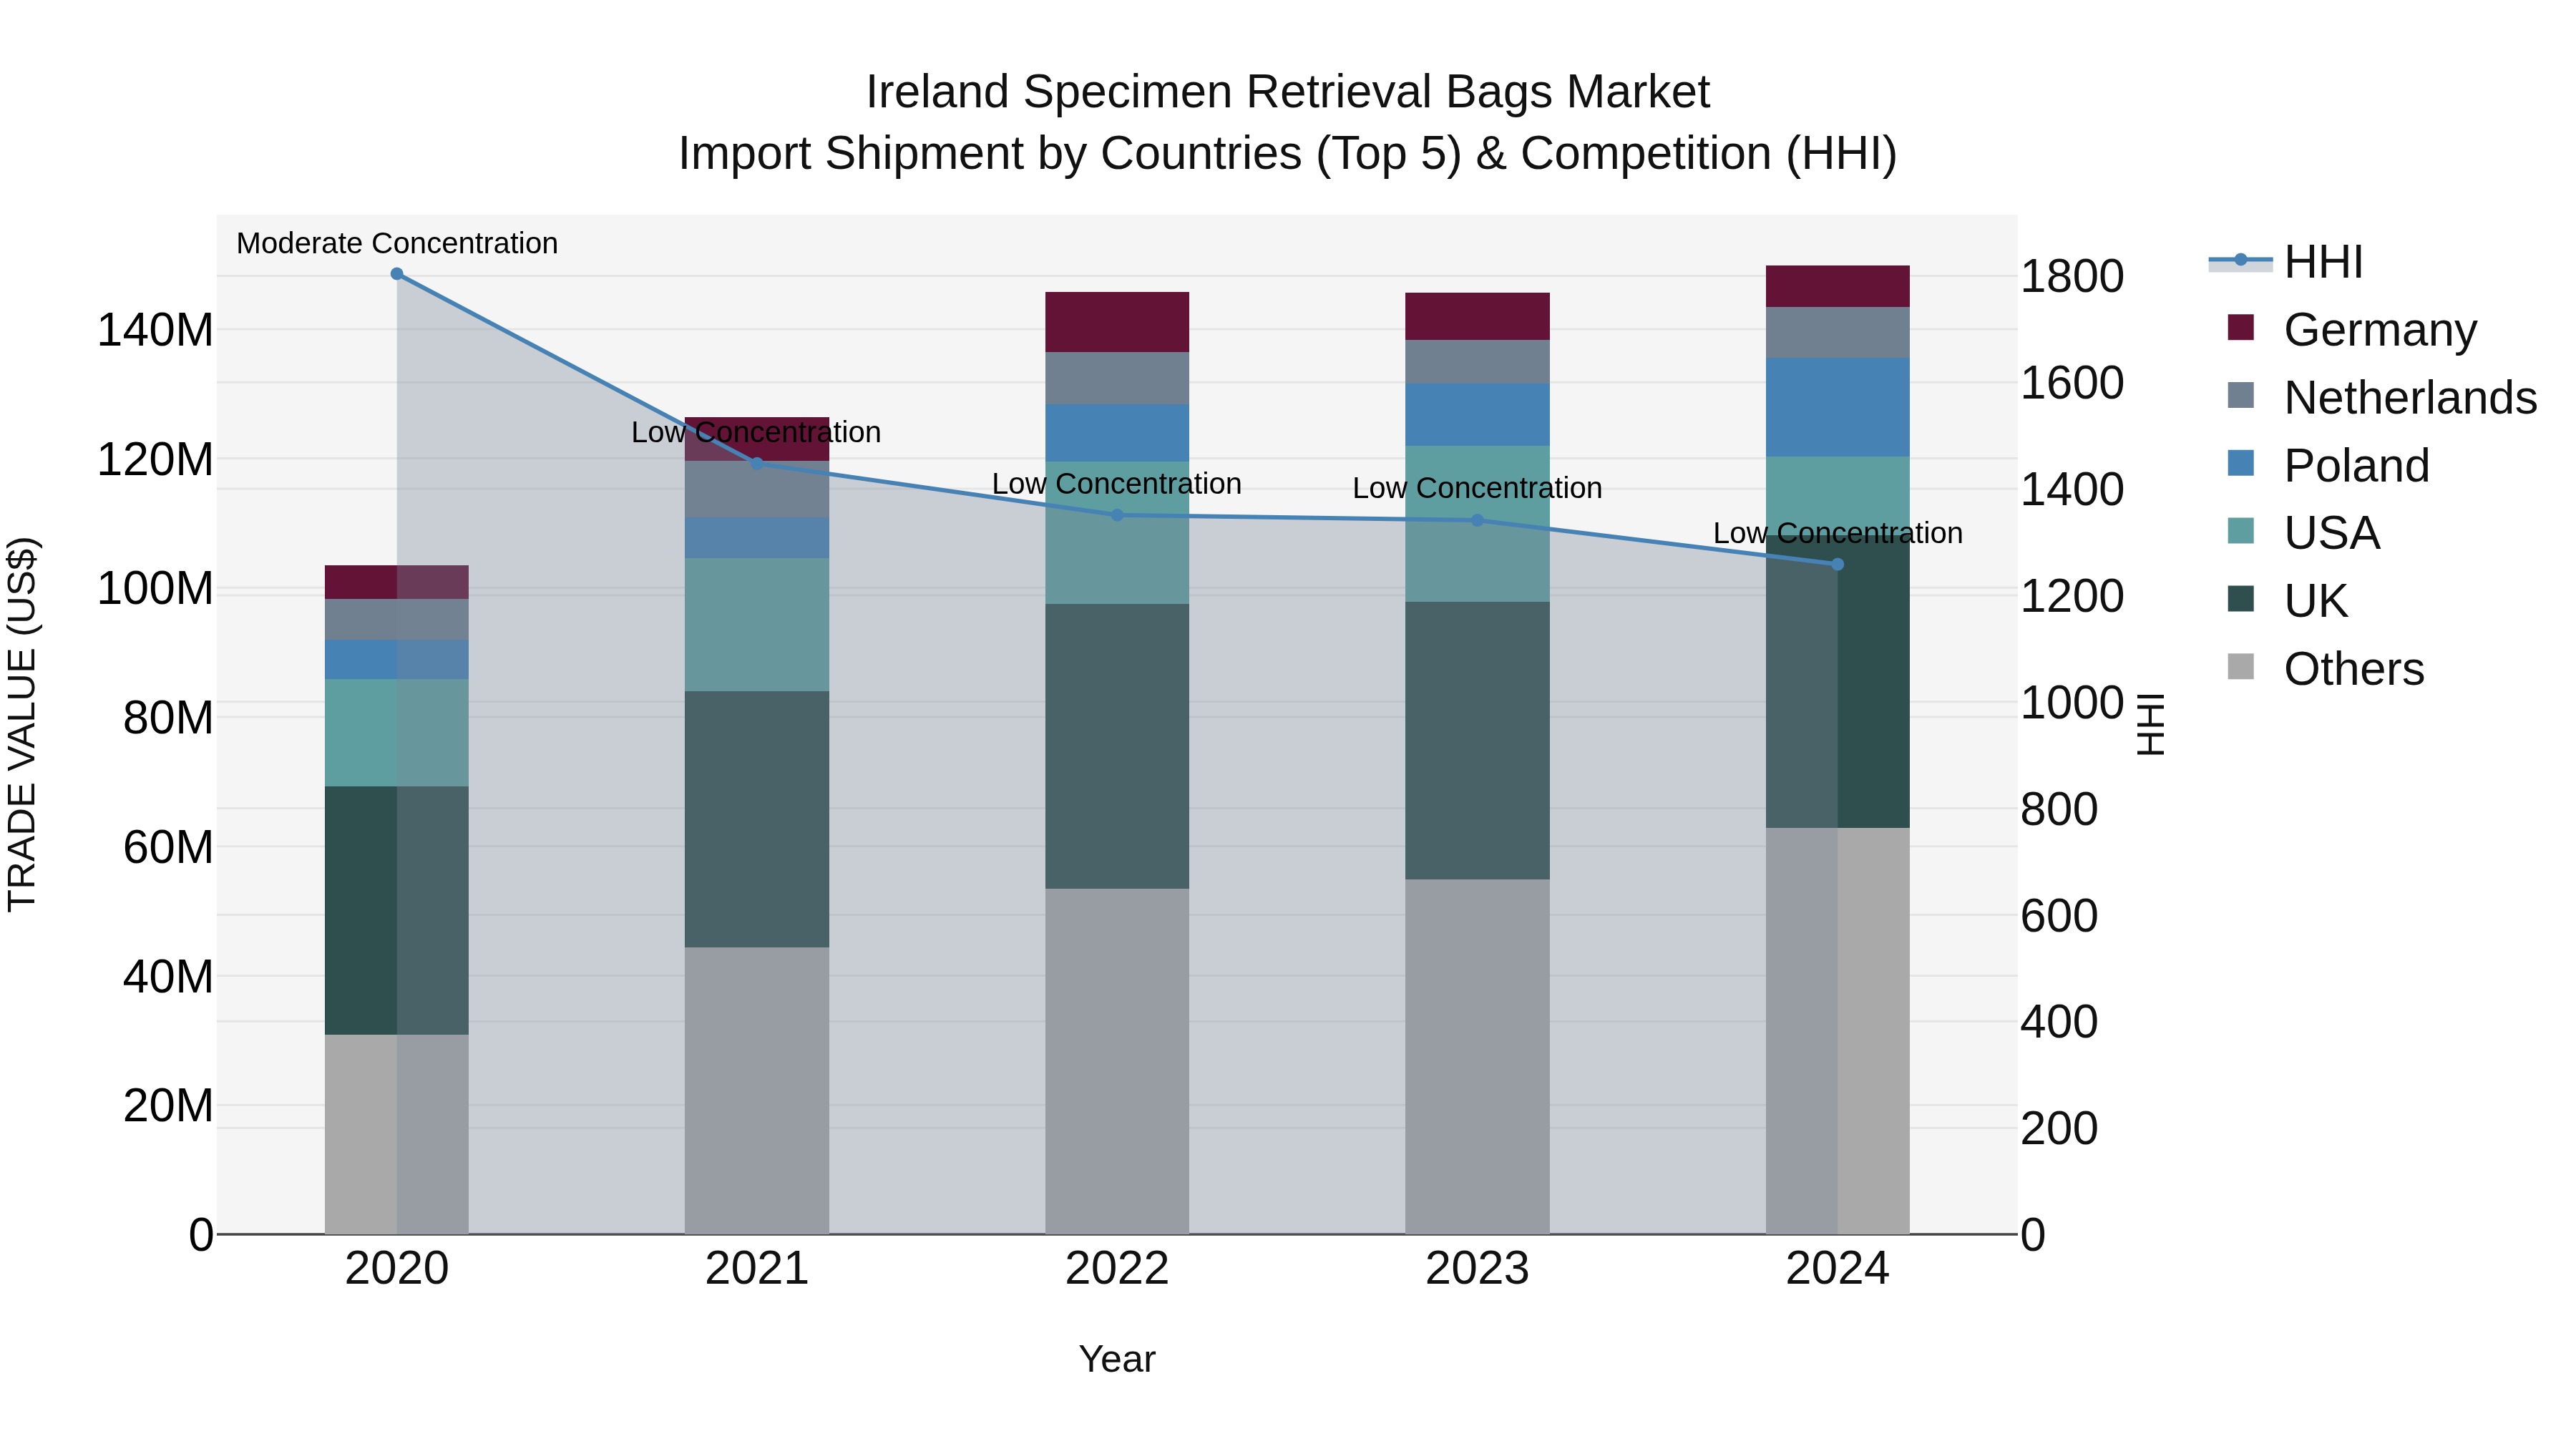Click the 2024 x-axis year label
Screen dimensions: 2576x1449
coord(1837,1269)
